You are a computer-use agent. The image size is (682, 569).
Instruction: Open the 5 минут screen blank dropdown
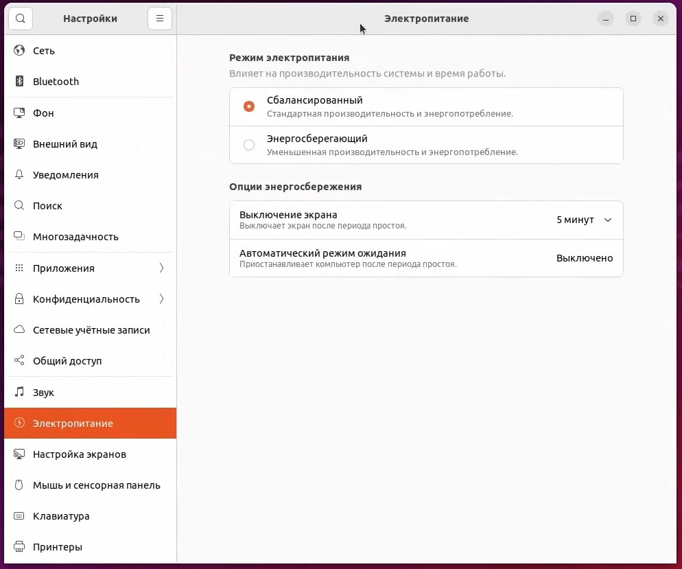tap(584, 220)
